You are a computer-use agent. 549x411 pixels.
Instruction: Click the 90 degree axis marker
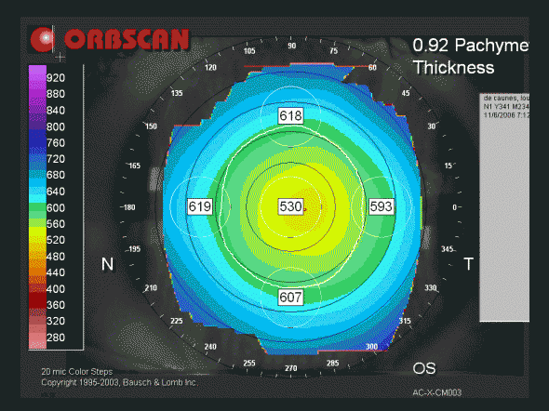(x=291, y=46)
